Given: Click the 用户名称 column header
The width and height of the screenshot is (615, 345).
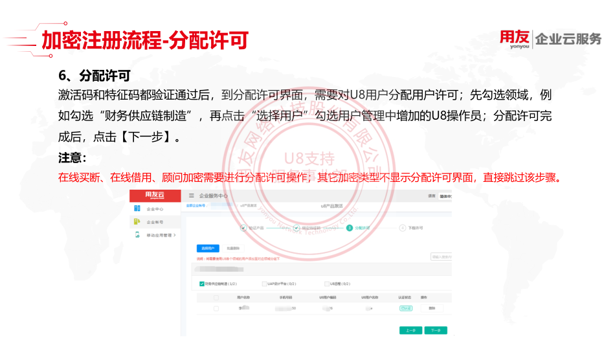Looking at the screenshot, I should tap(243, 298).
